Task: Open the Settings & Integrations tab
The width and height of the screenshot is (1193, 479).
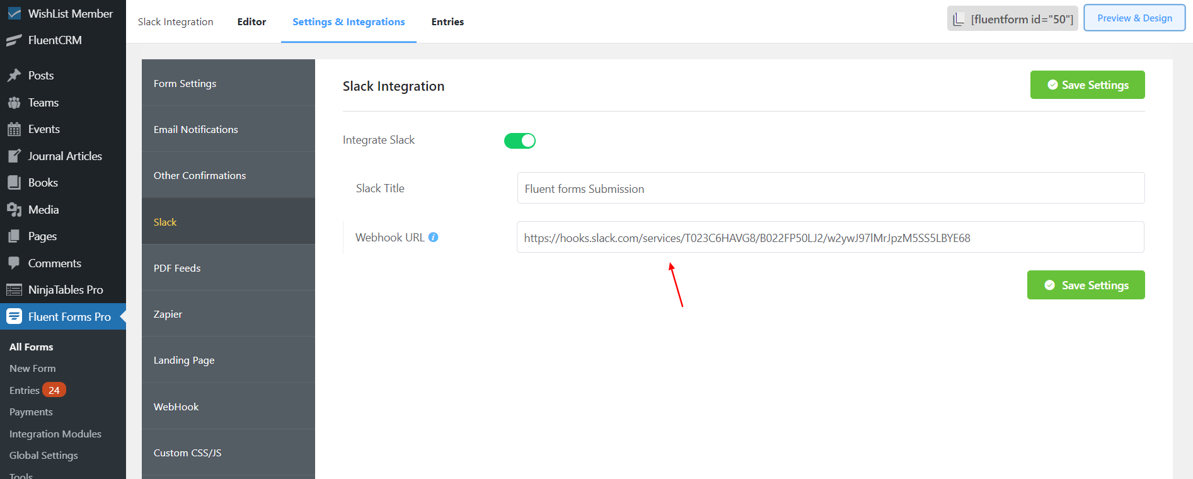Action: pos(349,21)
